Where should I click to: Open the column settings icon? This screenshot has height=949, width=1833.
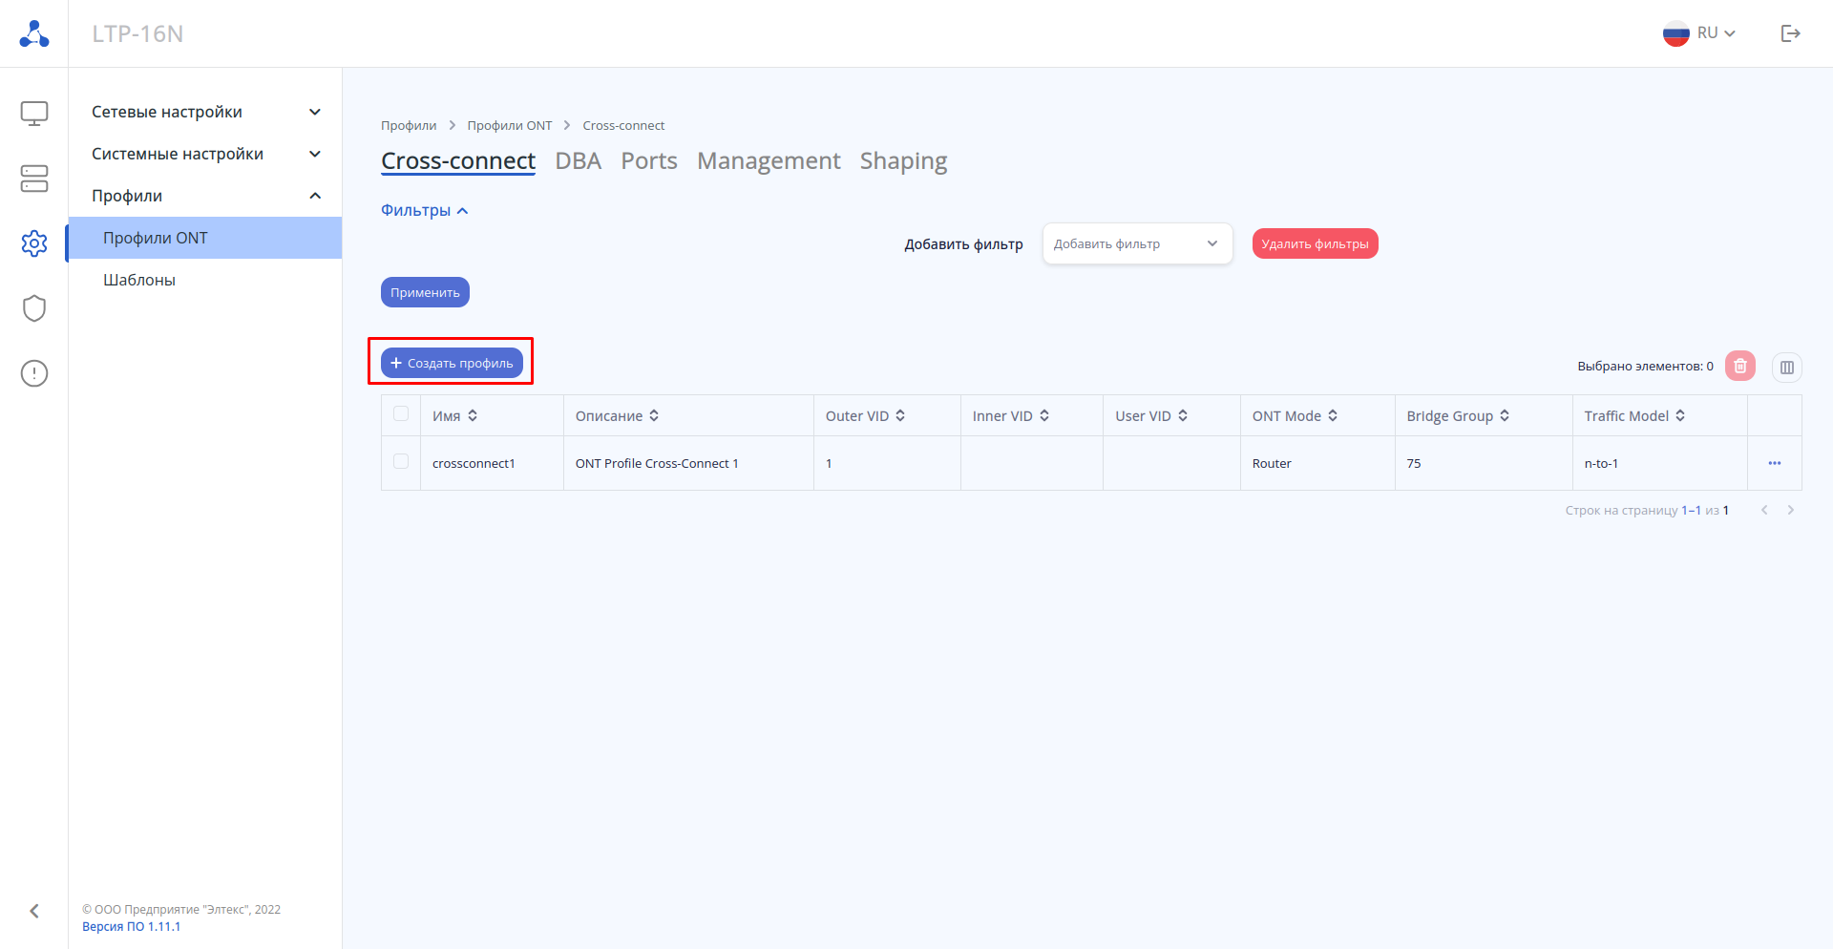[x=1787, y=367]
